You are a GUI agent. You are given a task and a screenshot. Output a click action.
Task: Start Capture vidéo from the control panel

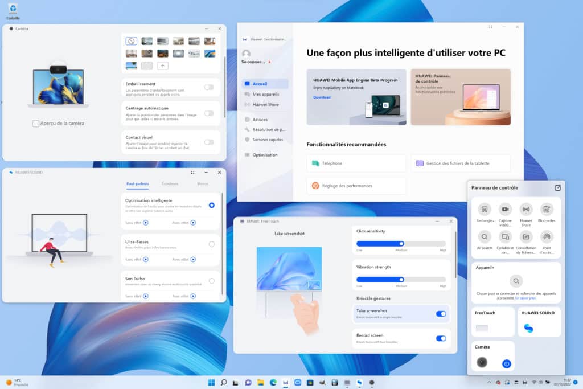coord(505,210)
